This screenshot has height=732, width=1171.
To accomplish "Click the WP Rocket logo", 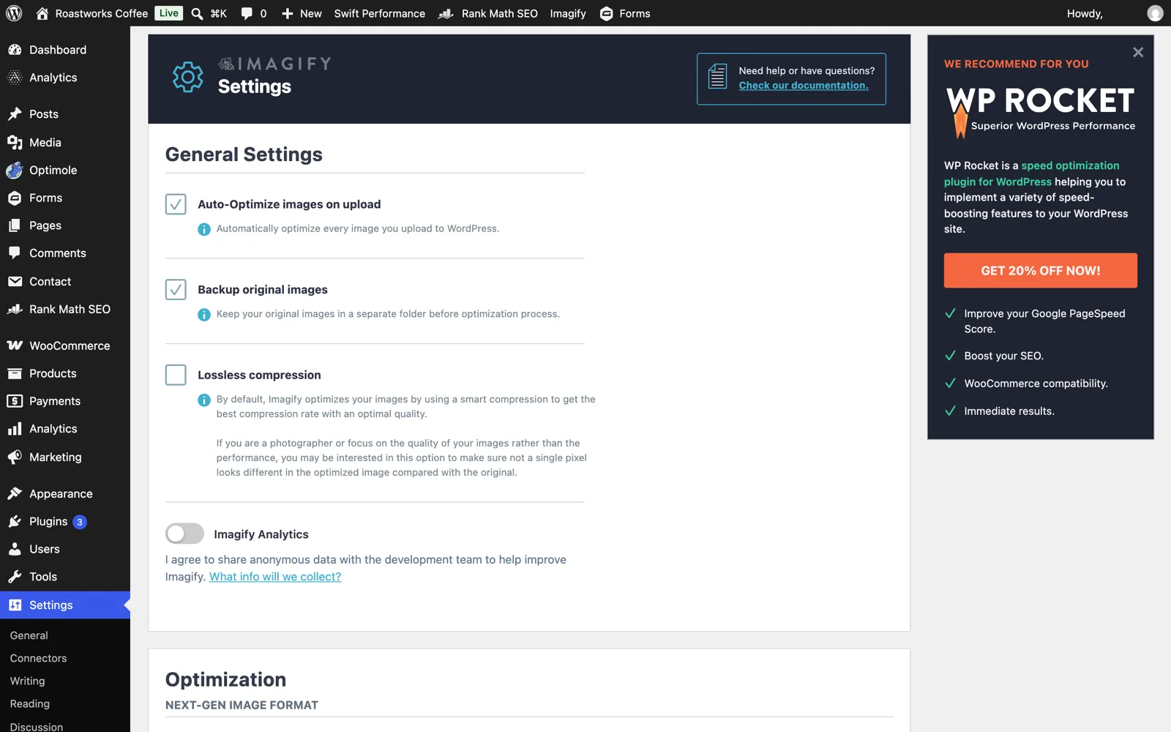I will coord(1040,111).
